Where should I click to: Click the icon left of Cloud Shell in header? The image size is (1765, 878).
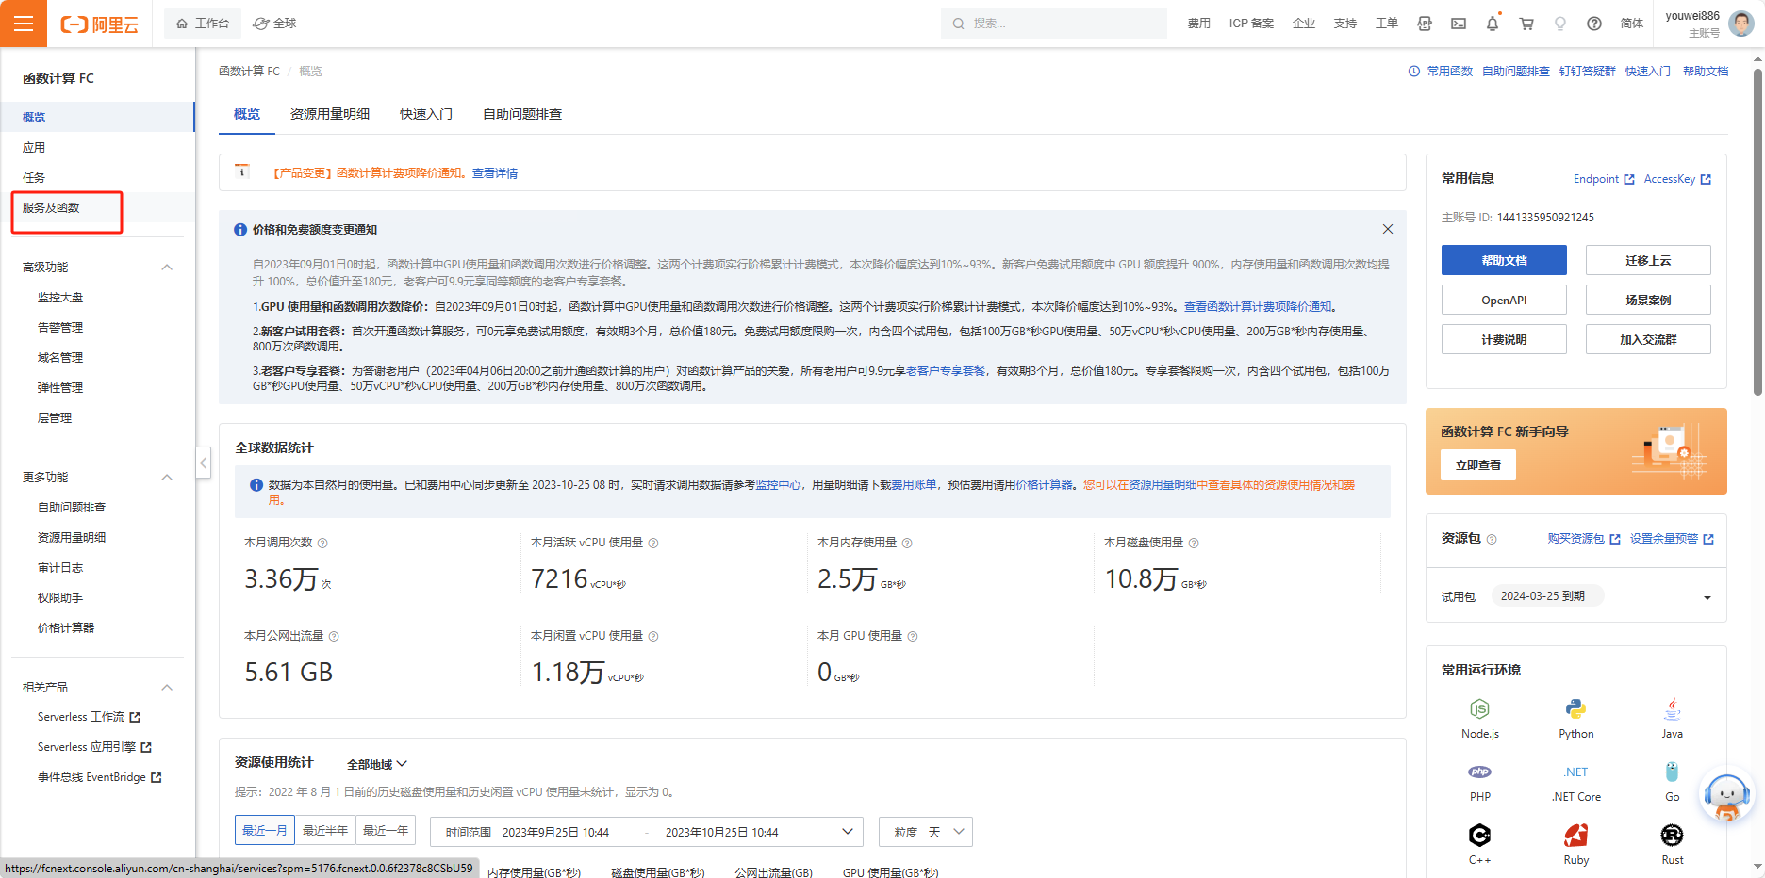coord(1425,24)
